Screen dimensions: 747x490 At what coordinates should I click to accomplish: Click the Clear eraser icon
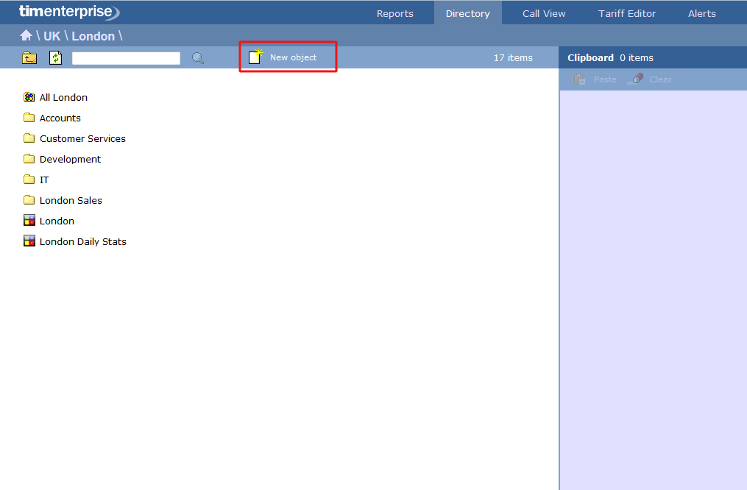[x=634, y=79]
